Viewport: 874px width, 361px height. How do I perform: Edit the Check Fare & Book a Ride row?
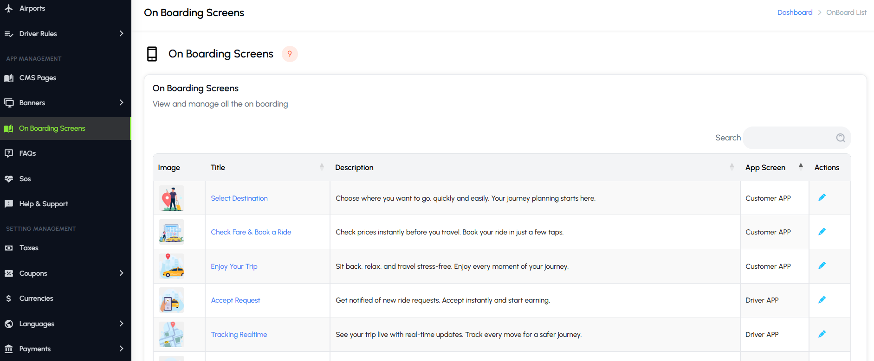(x=822, y=232)
